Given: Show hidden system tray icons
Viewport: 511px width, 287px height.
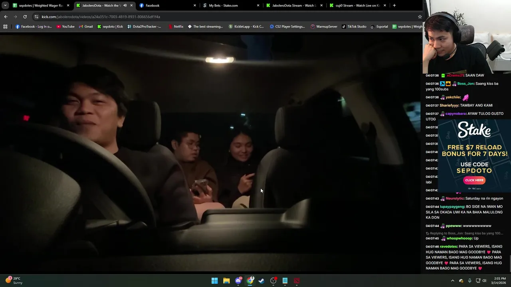Looking at the screenshot, I should tap(452, 281).
